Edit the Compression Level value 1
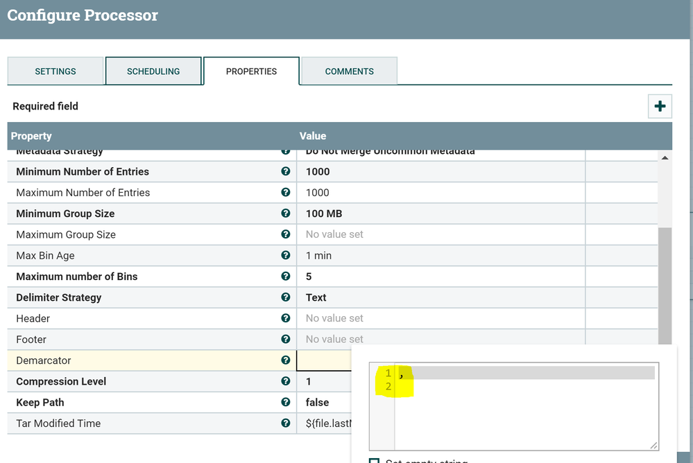This screenshot has width=693, height=463. (x=324, y=381)
